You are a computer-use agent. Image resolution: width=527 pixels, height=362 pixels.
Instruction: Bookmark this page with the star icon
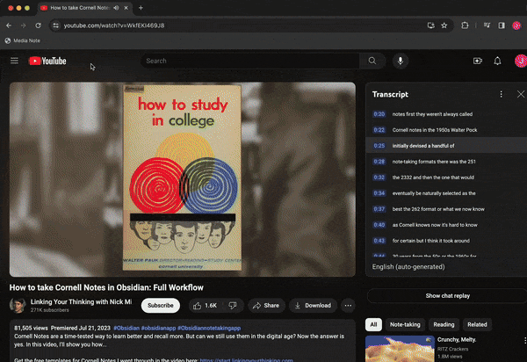[444, 25]
